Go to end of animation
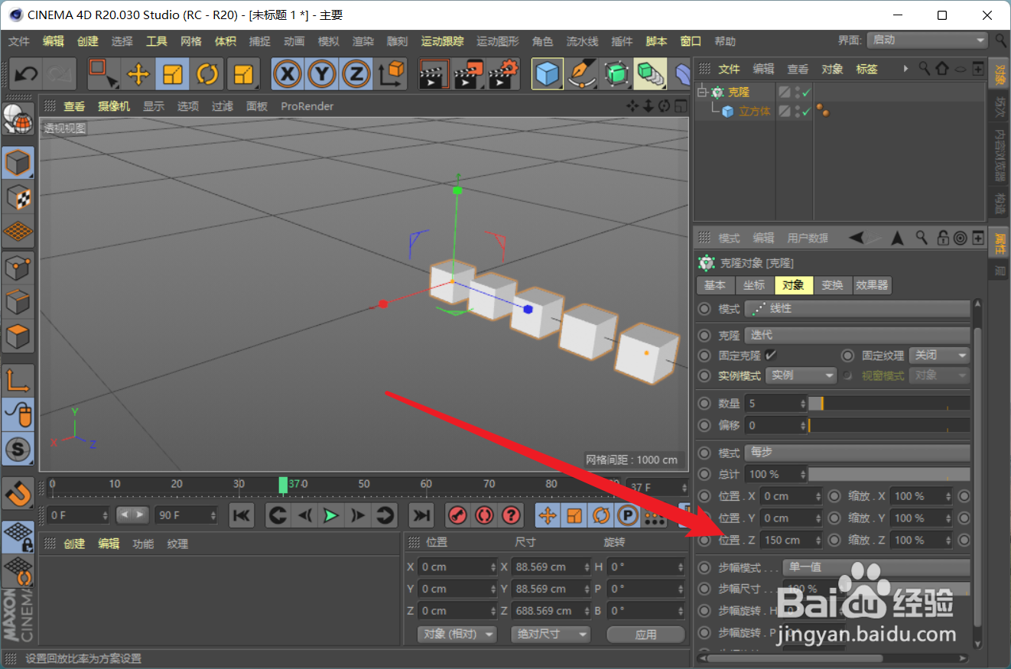The image size is (1011, 669). tap(421, 515)
